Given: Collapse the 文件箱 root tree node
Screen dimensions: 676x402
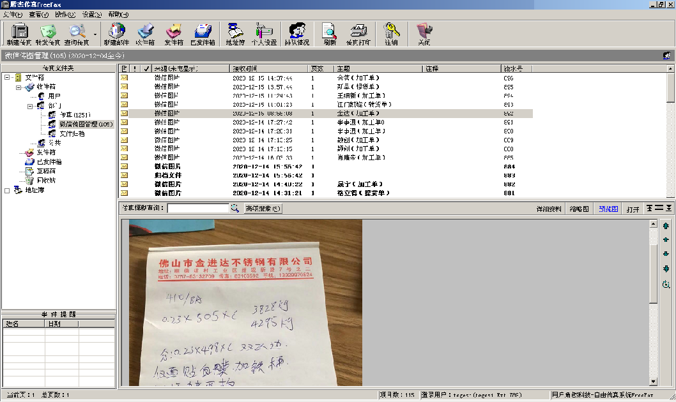Looking at the screenshot, I should coord(7,77).
